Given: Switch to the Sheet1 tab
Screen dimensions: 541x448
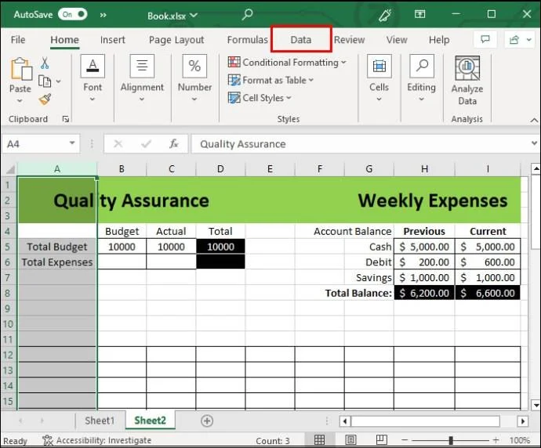Looking at the screenshot, I should tap(100, 421).
